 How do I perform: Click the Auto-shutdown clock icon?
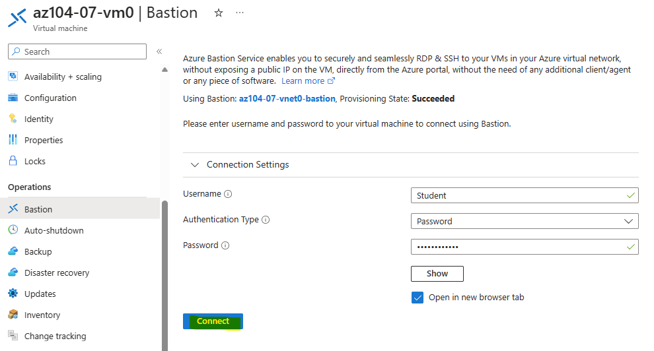click(x=13, y=230)
